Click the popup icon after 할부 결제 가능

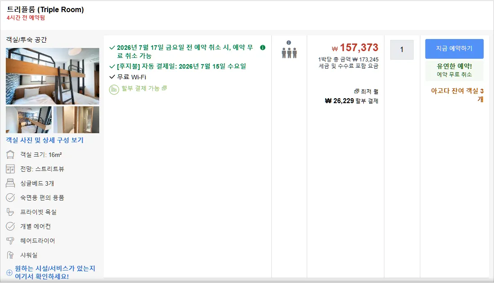coord(164,88)
